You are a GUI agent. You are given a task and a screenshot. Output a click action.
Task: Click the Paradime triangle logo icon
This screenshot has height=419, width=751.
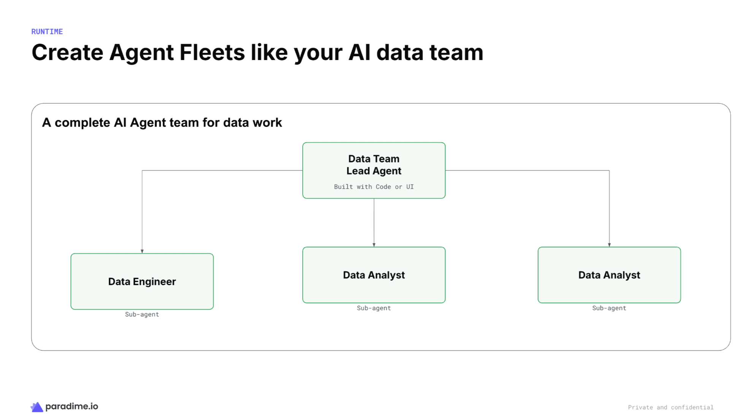pos(37,407)
